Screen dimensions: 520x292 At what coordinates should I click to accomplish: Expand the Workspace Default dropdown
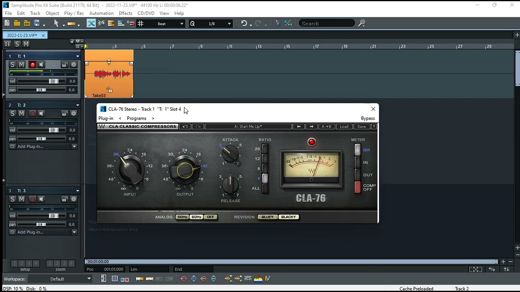(x=89, y=279)
